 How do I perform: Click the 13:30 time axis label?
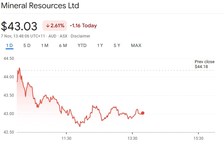(132, 138)
